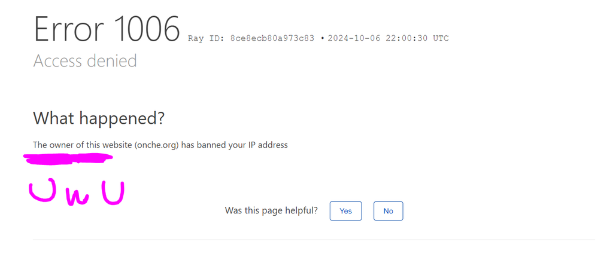Click the date 2024-10-06 in the header
The image size is (613, 257).
click(354, 39)
